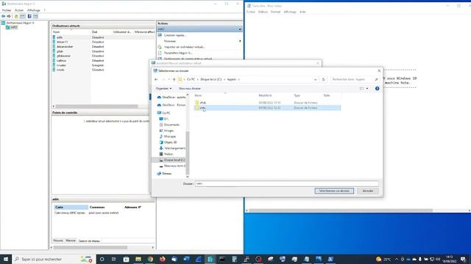Collapse the Actions host section arrow
The image size is (471, 264).
click(x=240, y=29)
